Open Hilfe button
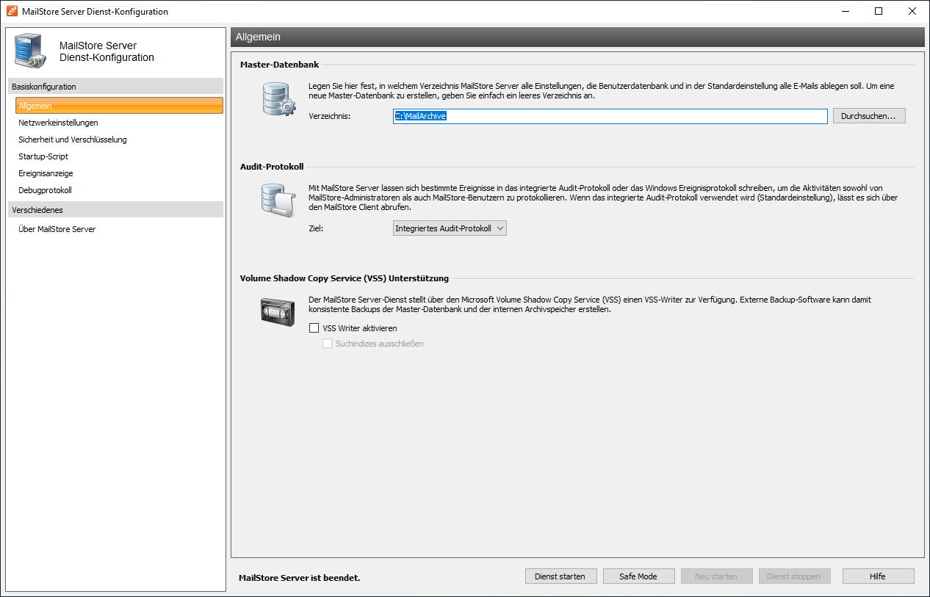This screenshot has width=930, height=597. [x=878, y=576]
